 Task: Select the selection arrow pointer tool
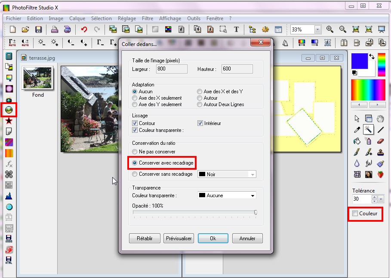click(357, 119)
